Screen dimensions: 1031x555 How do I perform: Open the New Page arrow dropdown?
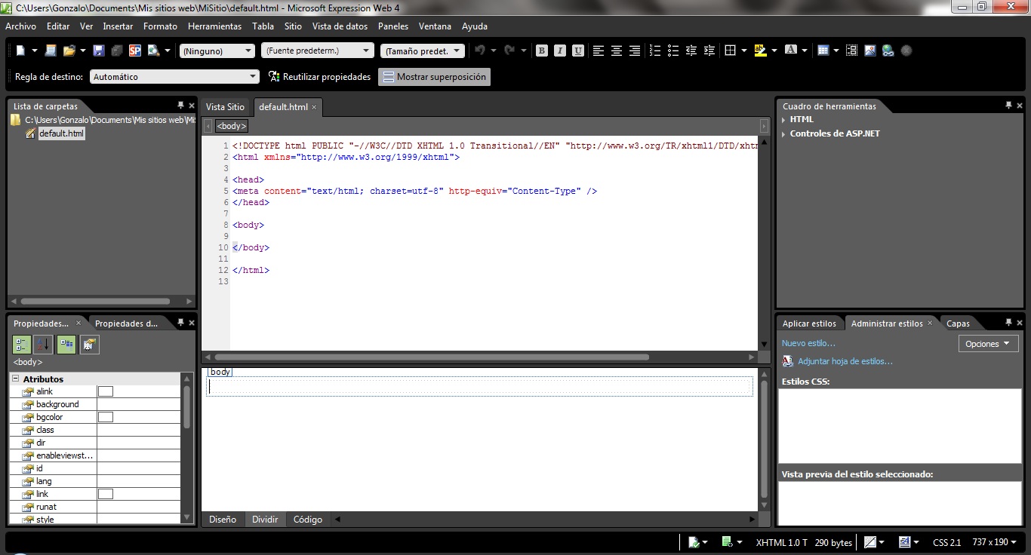coord(34,51)
